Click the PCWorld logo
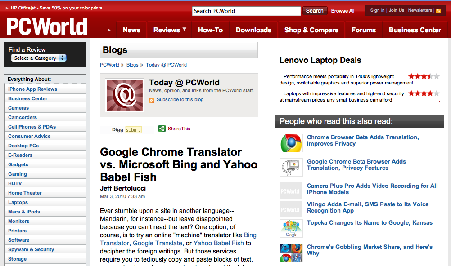The image size is (451, 266). (47, 27)
